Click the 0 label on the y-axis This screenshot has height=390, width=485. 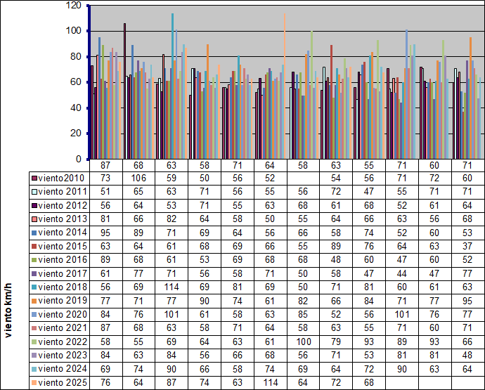coord(77,160)
